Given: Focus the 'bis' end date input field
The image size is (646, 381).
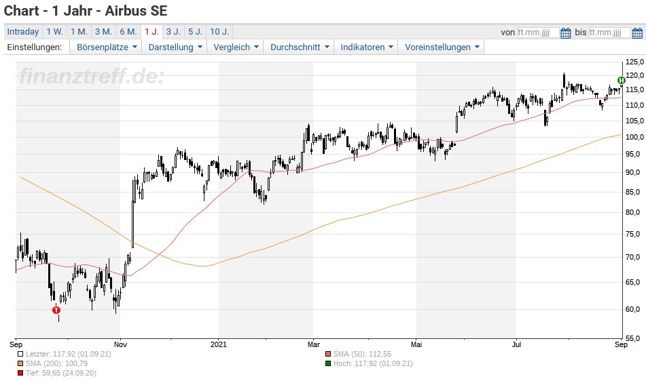Looking at the screenshot, I should click(610, 33).
